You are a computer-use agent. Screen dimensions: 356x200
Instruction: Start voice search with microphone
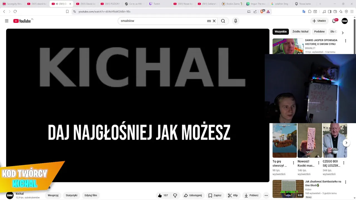point(236,21)
